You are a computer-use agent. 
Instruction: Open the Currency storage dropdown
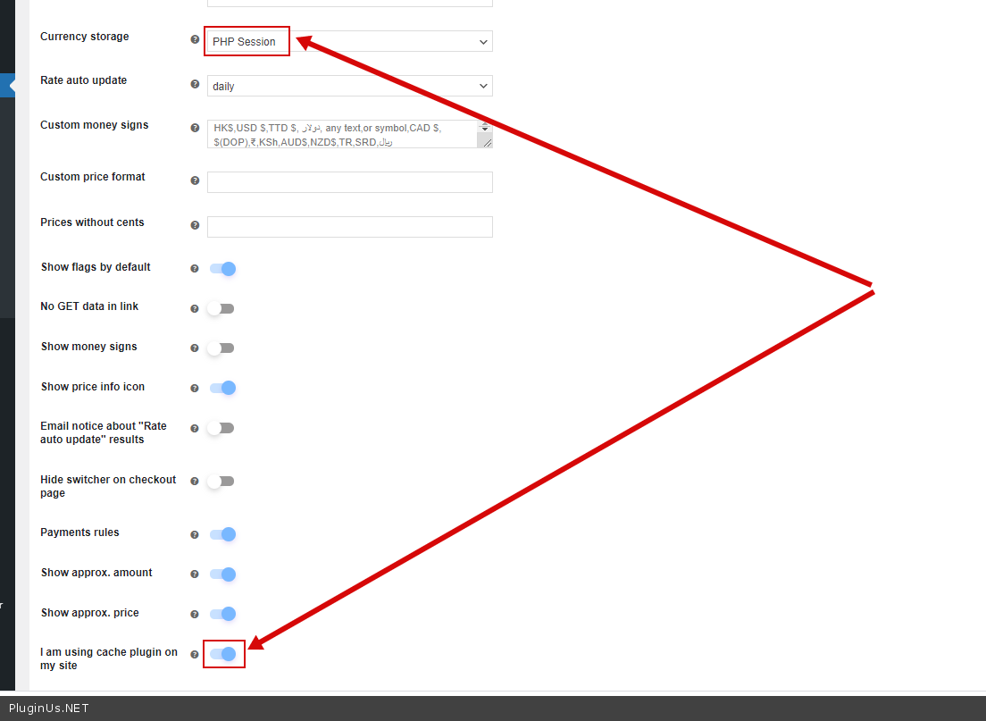pyautogui.click(x=348, y=42)
